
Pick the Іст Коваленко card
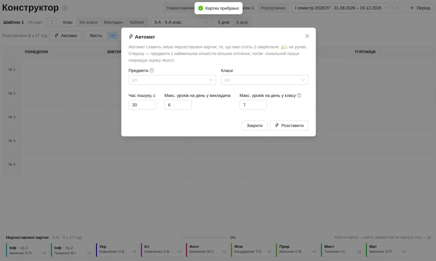pos(162,250)
